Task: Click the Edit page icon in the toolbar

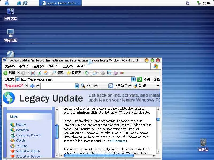Action: 109,73
